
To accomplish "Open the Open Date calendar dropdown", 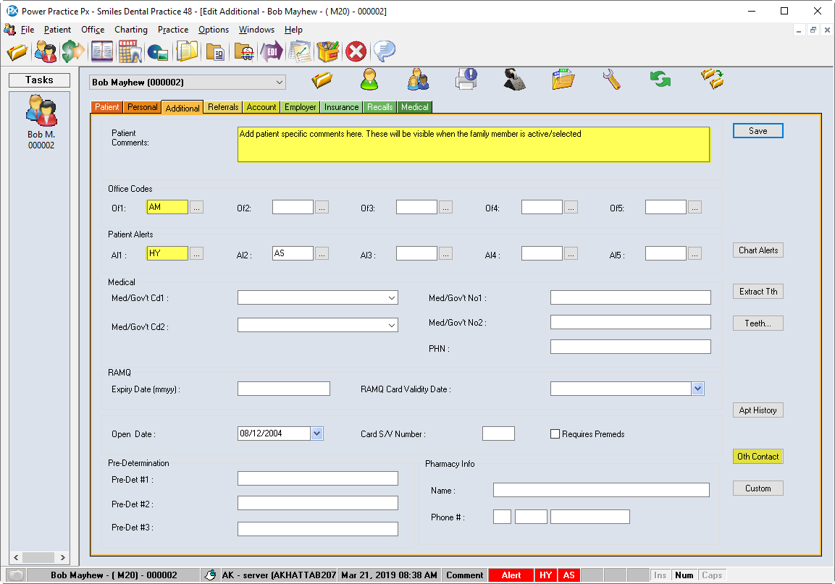I will point(316,433).
